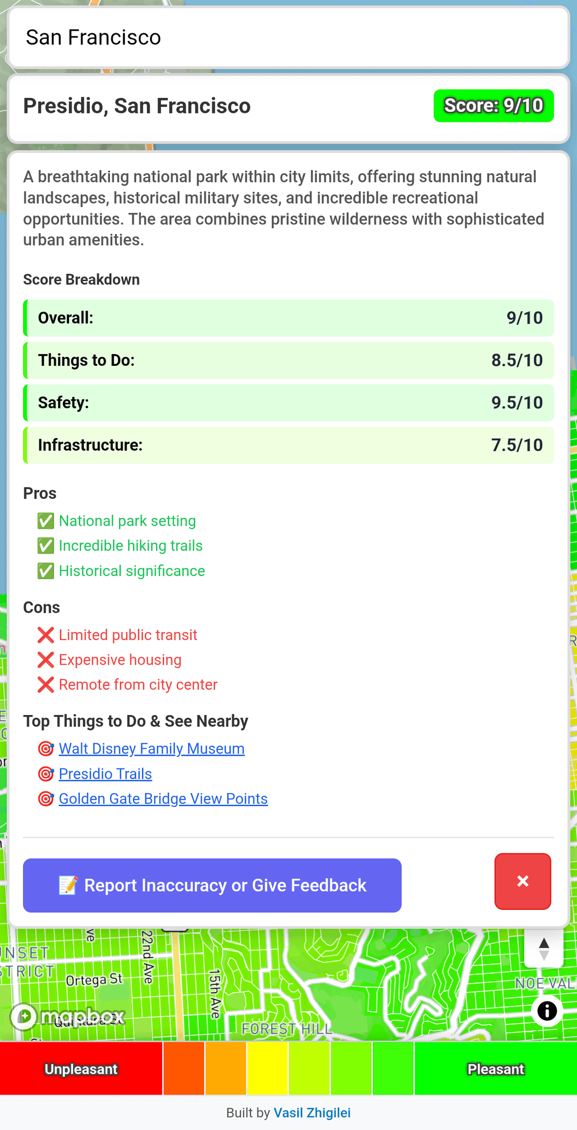Click the Mapbox logo
Image resolution: width=577 pixels, height=1130 pixels.
point(68,1016)
